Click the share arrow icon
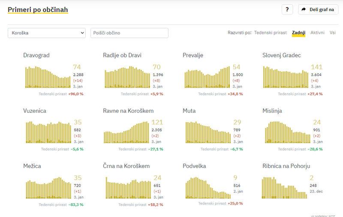This screenshot has height=217, width=343. click(x=304, y=9)
